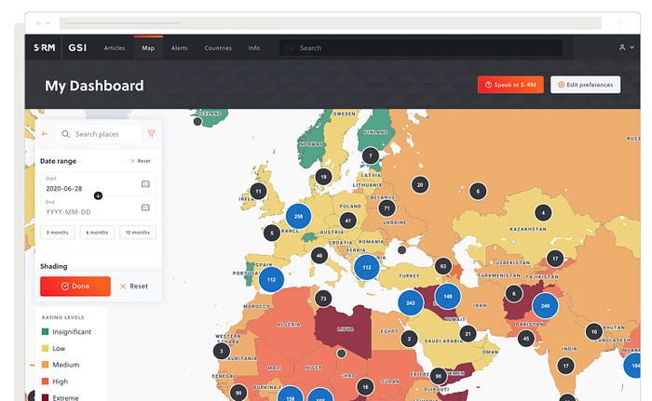Click the dark 73 marker near Tunisia
This screenshot has width=652, height=401.
coord(323,298)
